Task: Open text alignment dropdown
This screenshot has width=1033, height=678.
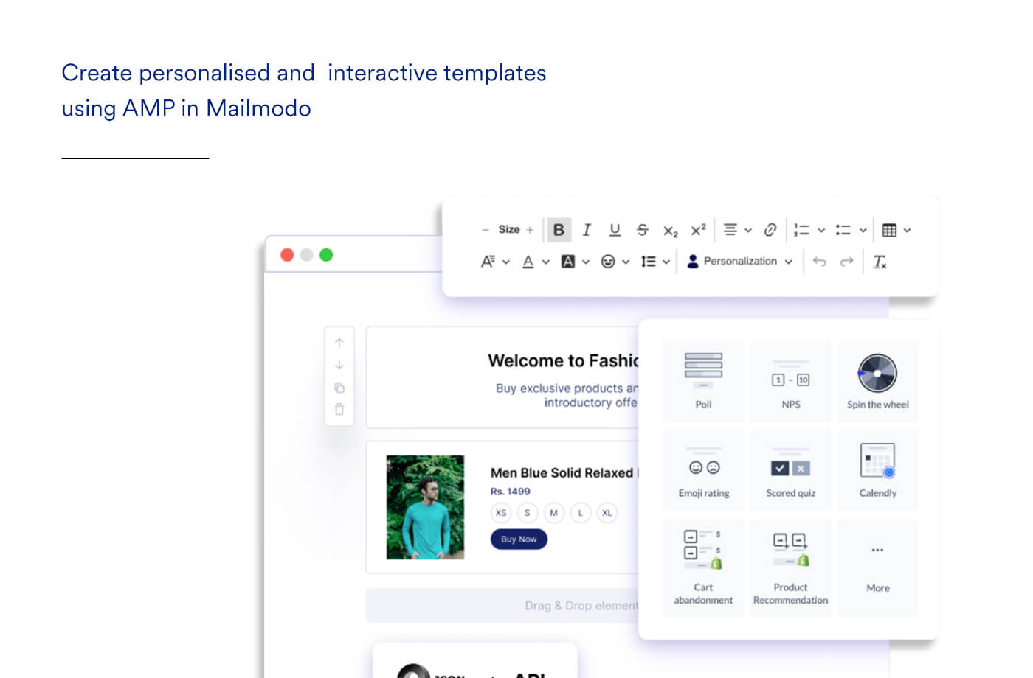Action: point(737,230)
